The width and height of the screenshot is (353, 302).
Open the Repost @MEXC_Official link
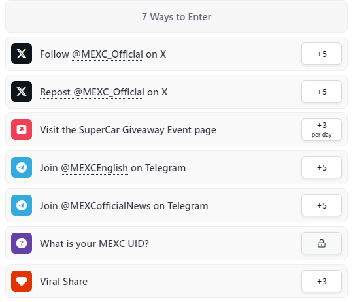(x=92, y=92)
